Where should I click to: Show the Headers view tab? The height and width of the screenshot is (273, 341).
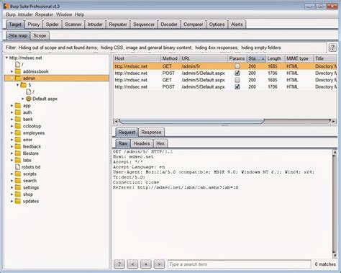142,143
